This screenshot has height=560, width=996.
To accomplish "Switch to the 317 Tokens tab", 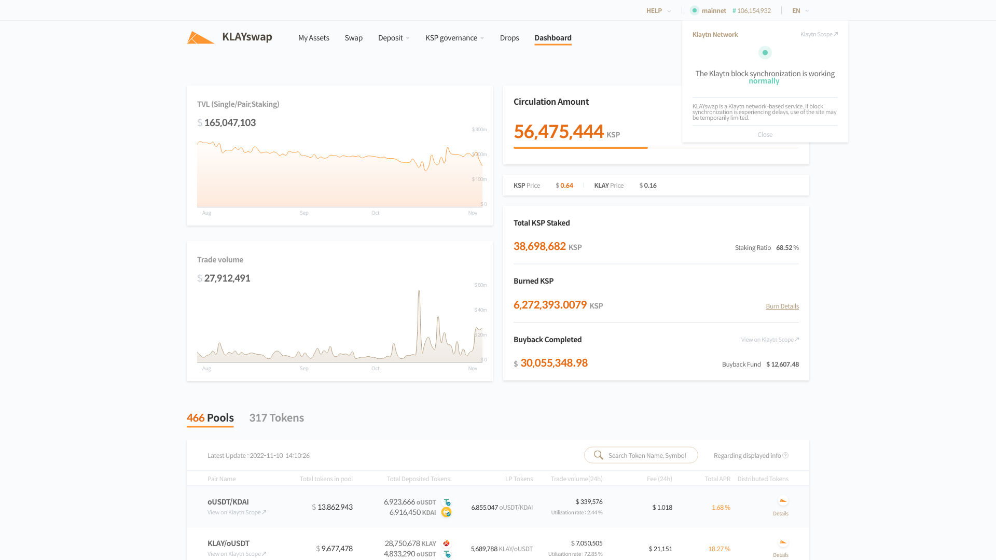I will [276, 418].
